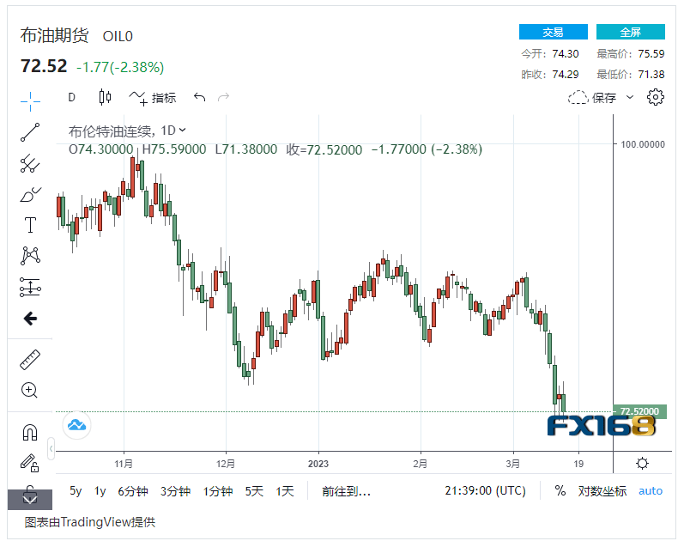This screenshot has height=541, width=684.
Task: Pick the brush drawing tool
Action: tap(30, 195)
